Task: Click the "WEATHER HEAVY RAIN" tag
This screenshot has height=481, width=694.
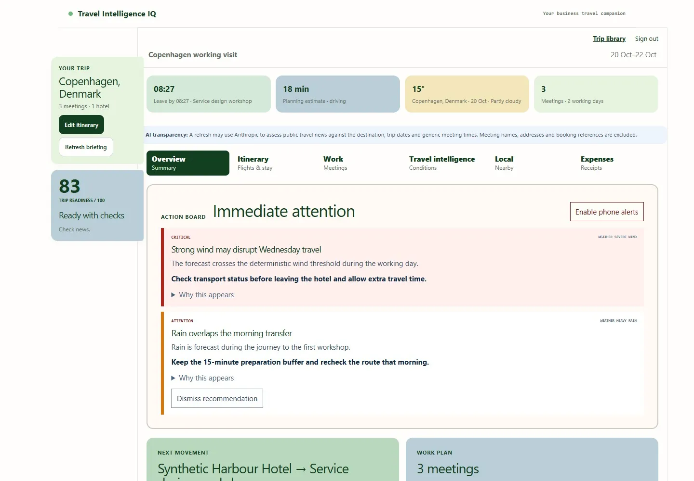Action: pyautogui.click(x=618, y=321)
